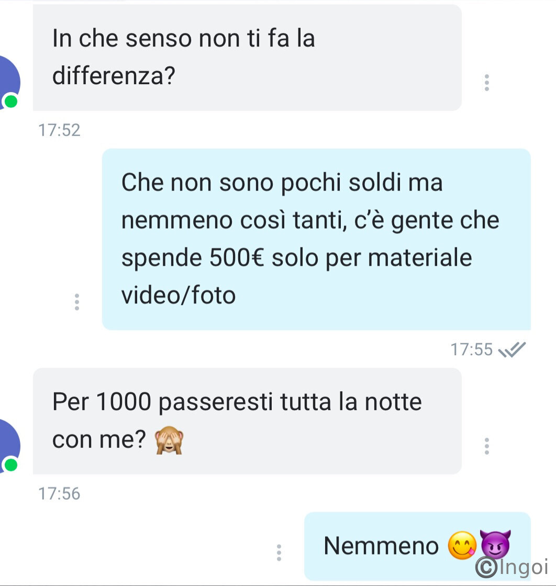Open options menu for "In che senso" message
Screen dimensions: 556x586
click(486, 83)
